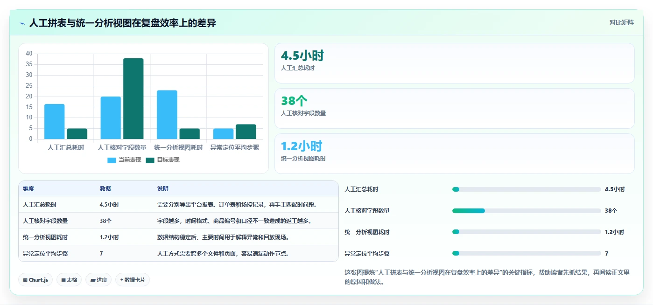Click the 进度 tag chip
Viewport: 653px width, 305px height.
tap(98, 280)
